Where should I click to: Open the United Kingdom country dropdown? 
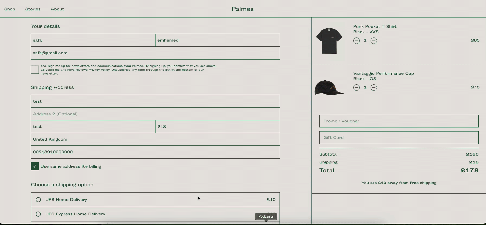155,139
